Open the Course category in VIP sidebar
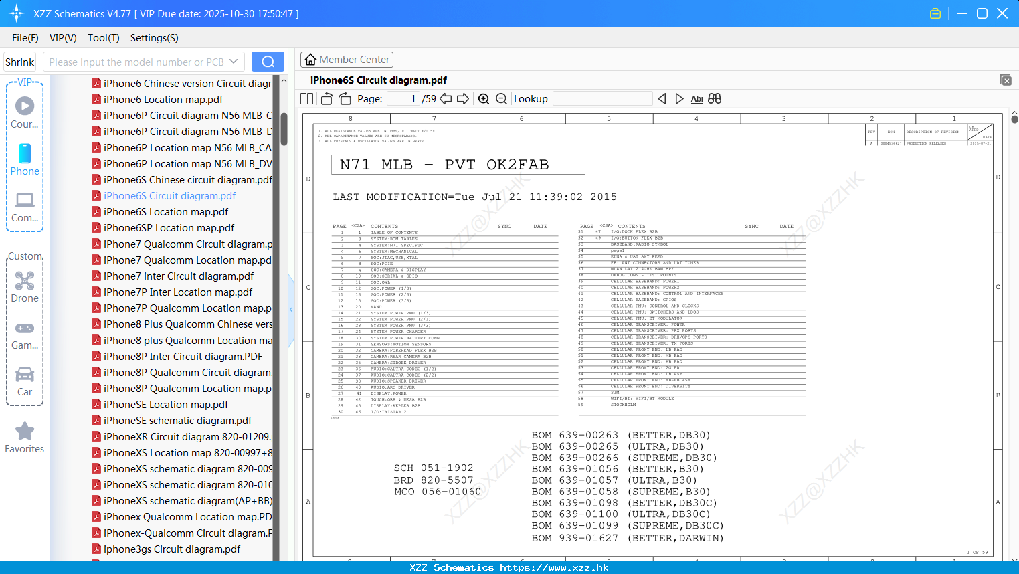The width and height of the screenshot is (1019, 574). click(25, 112)
